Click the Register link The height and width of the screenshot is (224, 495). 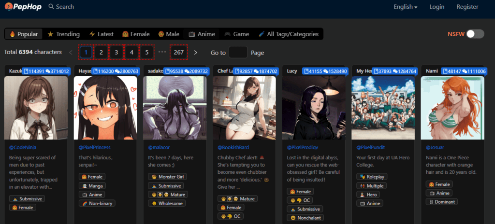tap(467, 7)
